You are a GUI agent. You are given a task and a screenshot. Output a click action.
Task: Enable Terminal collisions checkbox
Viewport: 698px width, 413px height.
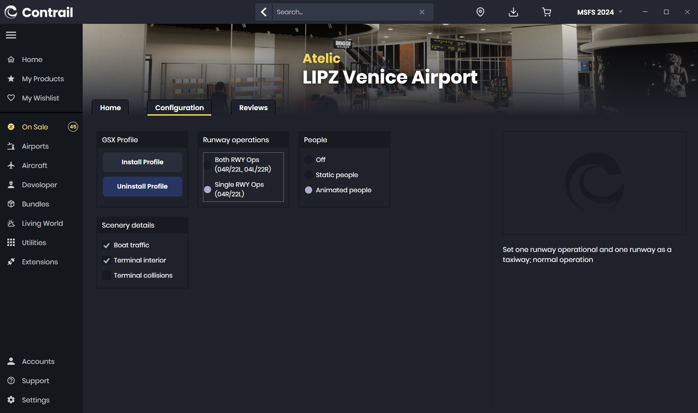107,275
